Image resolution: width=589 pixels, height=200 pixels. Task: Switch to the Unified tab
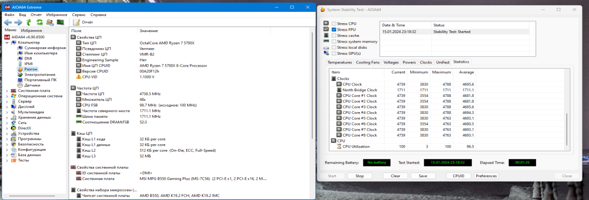(443, 62)
